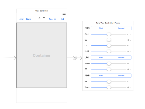The image size is (145, 109).
Task: Select Second segment in OSC control
Action: click(x=121, y=28)
